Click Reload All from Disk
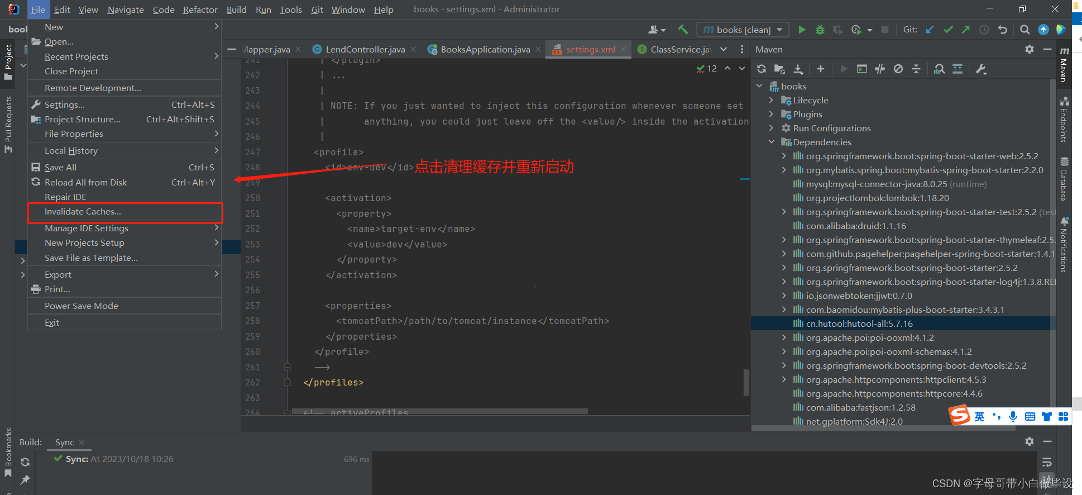The height and width of the screenshot is (495, 1082). click(x=125, y=182)
